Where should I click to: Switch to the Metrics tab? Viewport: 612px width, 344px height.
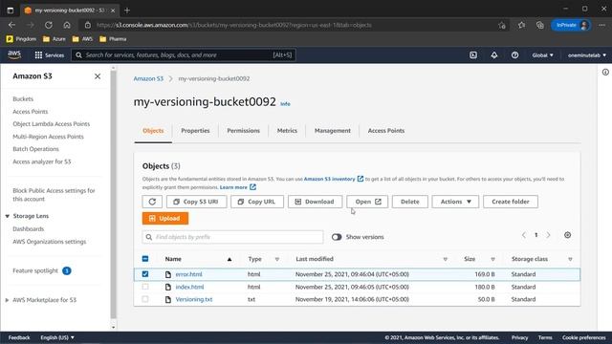(x=287, y=131)
